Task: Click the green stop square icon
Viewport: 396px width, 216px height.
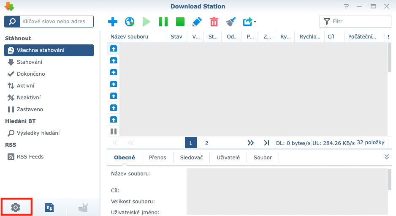Action: click(180, 22)
